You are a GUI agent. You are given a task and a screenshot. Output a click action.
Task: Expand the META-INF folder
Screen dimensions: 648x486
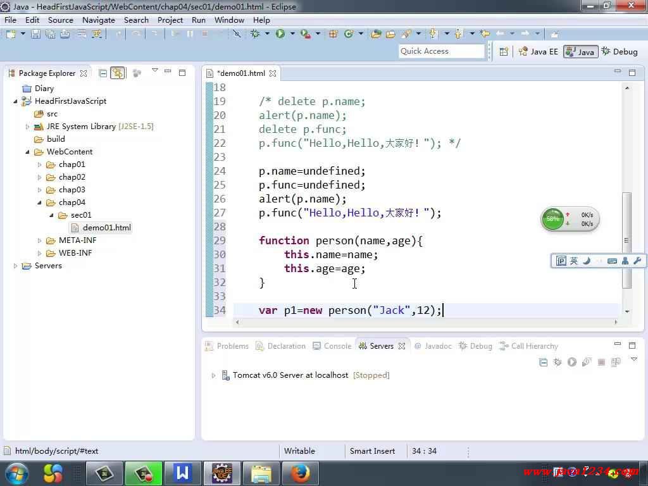point(39,240)
